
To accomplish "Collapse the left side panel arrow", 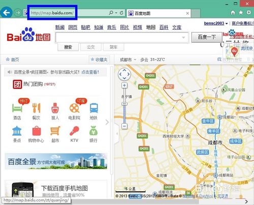I will coord(117,134).
